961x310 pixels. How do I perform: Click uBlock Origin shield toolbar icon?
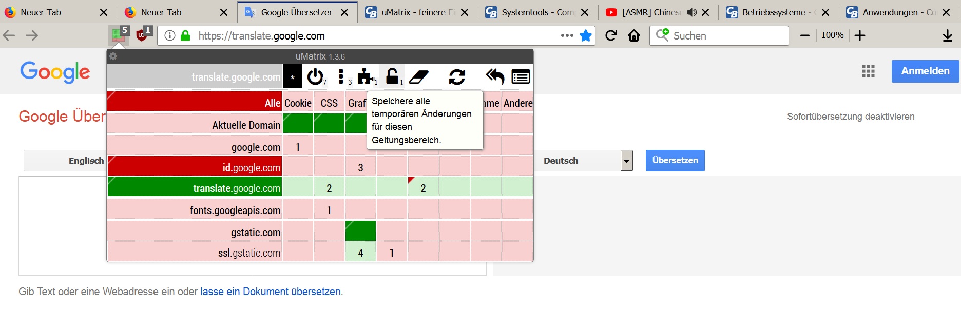pyautogui.click(x=143, y=35)
